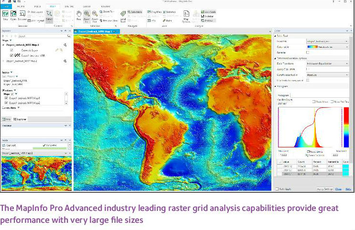The image size is (355, 230).
Task: Select the Ruler tool
Action: [167, 21]
